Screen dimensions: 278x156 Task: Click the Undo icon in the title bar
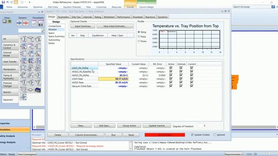coord(7,2)
